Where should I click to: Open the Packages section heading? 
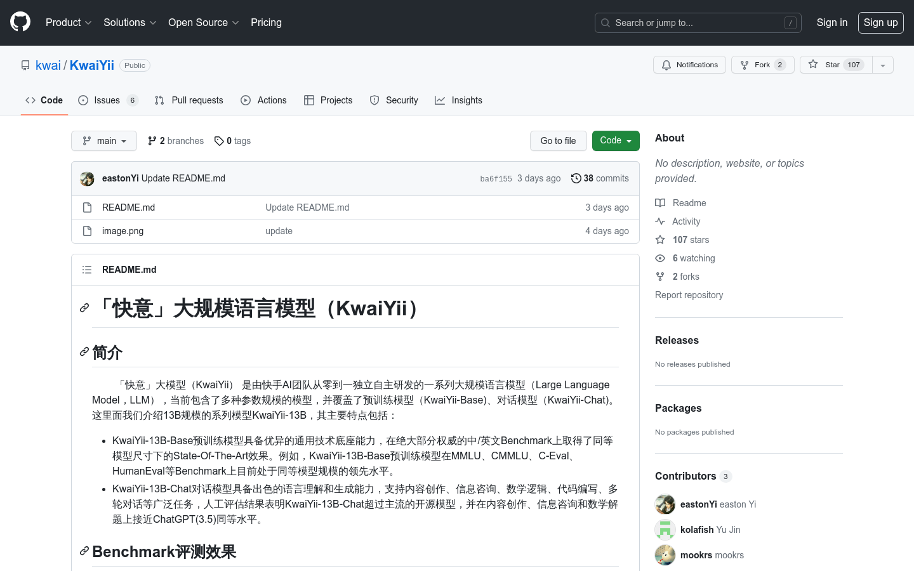pyautogui.click(x=679, y=408)
